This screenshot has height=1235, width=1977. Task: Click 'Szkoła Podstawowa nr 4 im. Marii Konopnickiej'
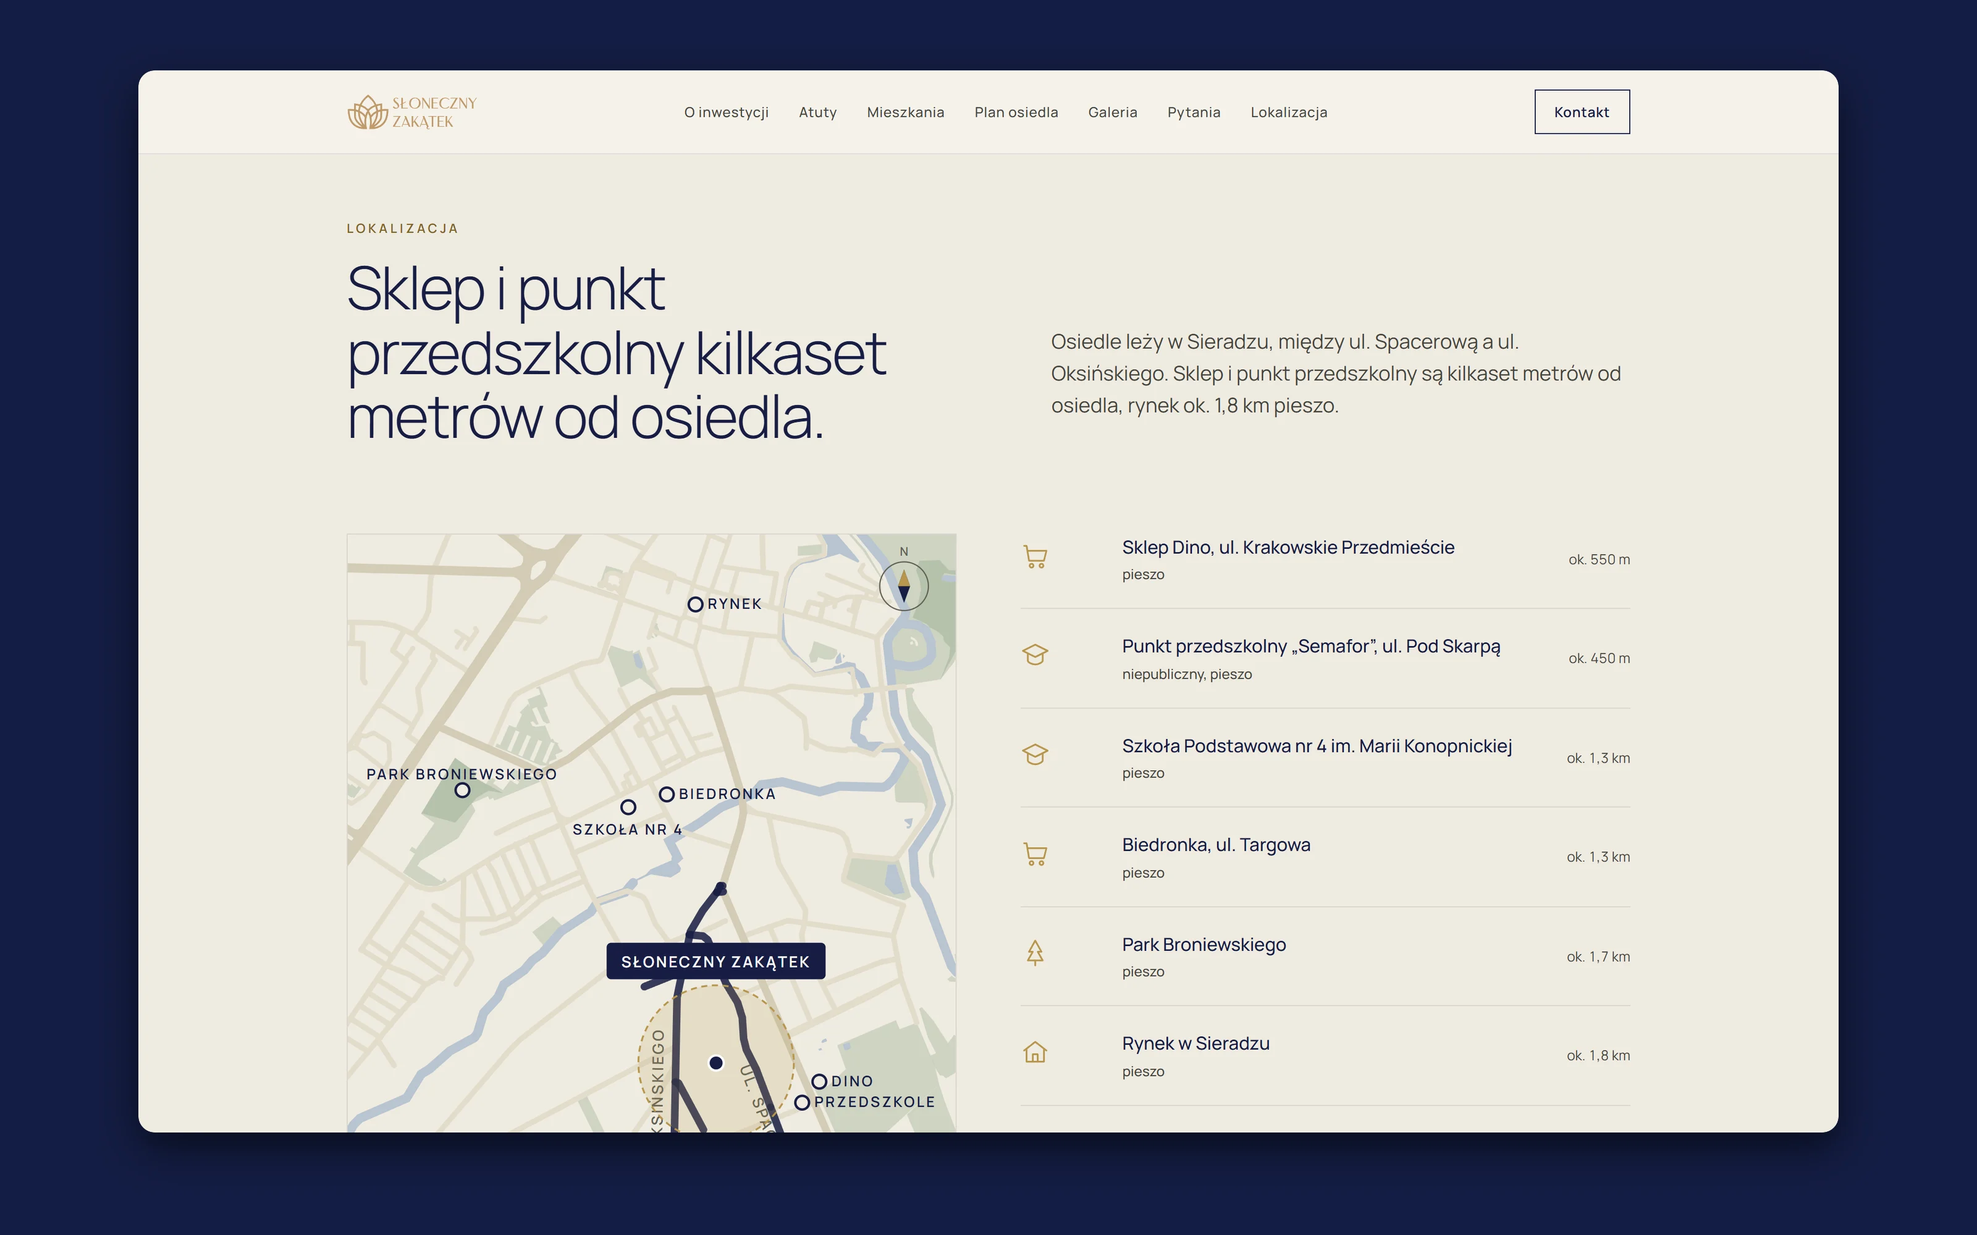pos(1317,746)
